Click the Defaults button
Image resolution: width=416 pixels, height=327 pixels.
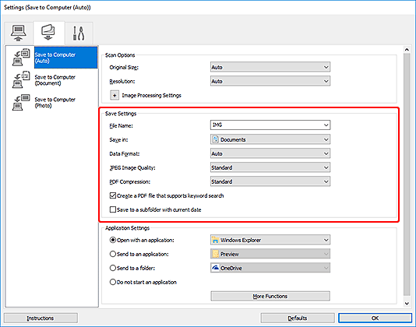tap(298, 318)
